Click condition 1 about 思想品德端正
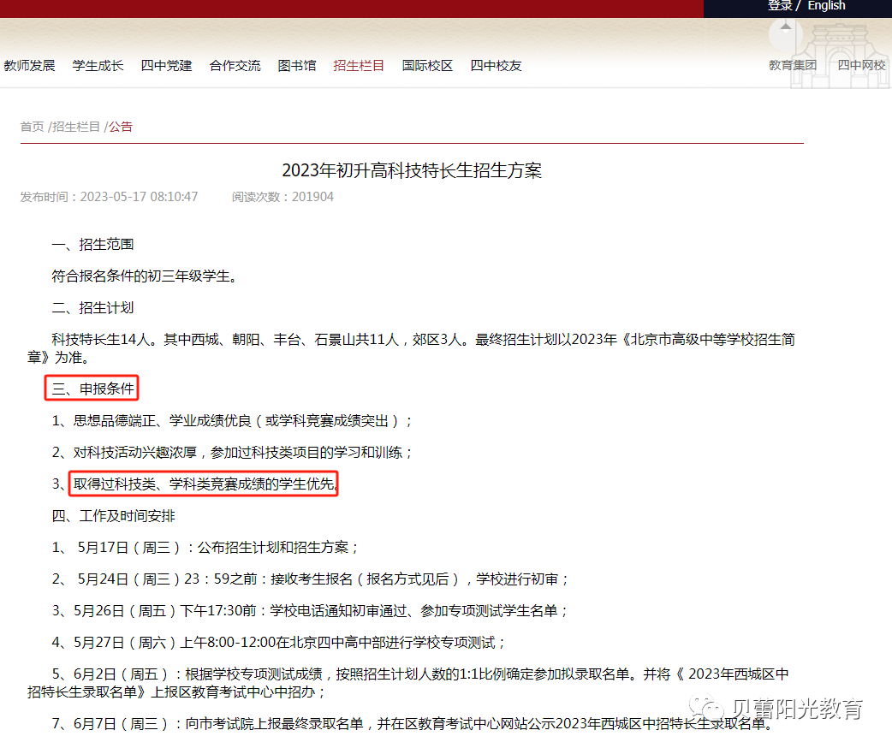 [x=232, y=421]
